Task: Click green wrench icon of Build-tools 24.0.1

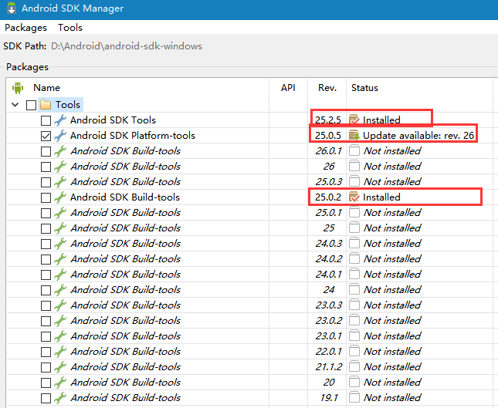Action: [x=60, y=274]
